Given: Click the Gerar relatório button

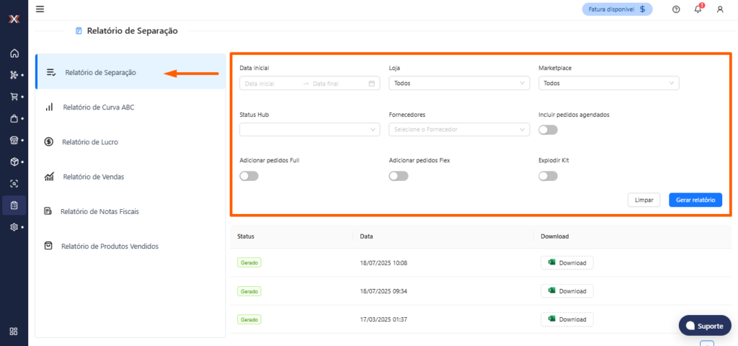Looking at the screenshot, I should 695,200.
